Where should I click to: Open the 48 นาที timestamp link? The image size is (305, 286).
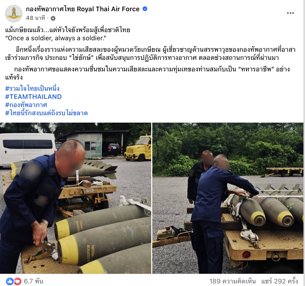point(35,18)
